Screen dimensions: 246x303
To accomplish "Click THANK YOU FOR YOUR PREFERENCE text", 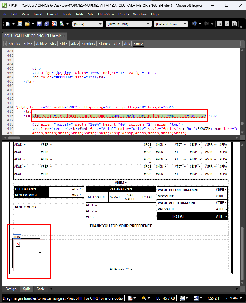I will point(121,226).
